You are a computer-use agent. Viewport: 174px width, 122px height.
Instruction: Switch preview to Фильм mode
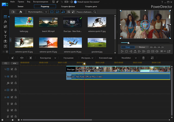coord(142,47)
